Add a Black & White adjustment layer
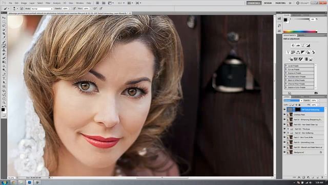Screen dimensions: 328x185 point(303,52)
